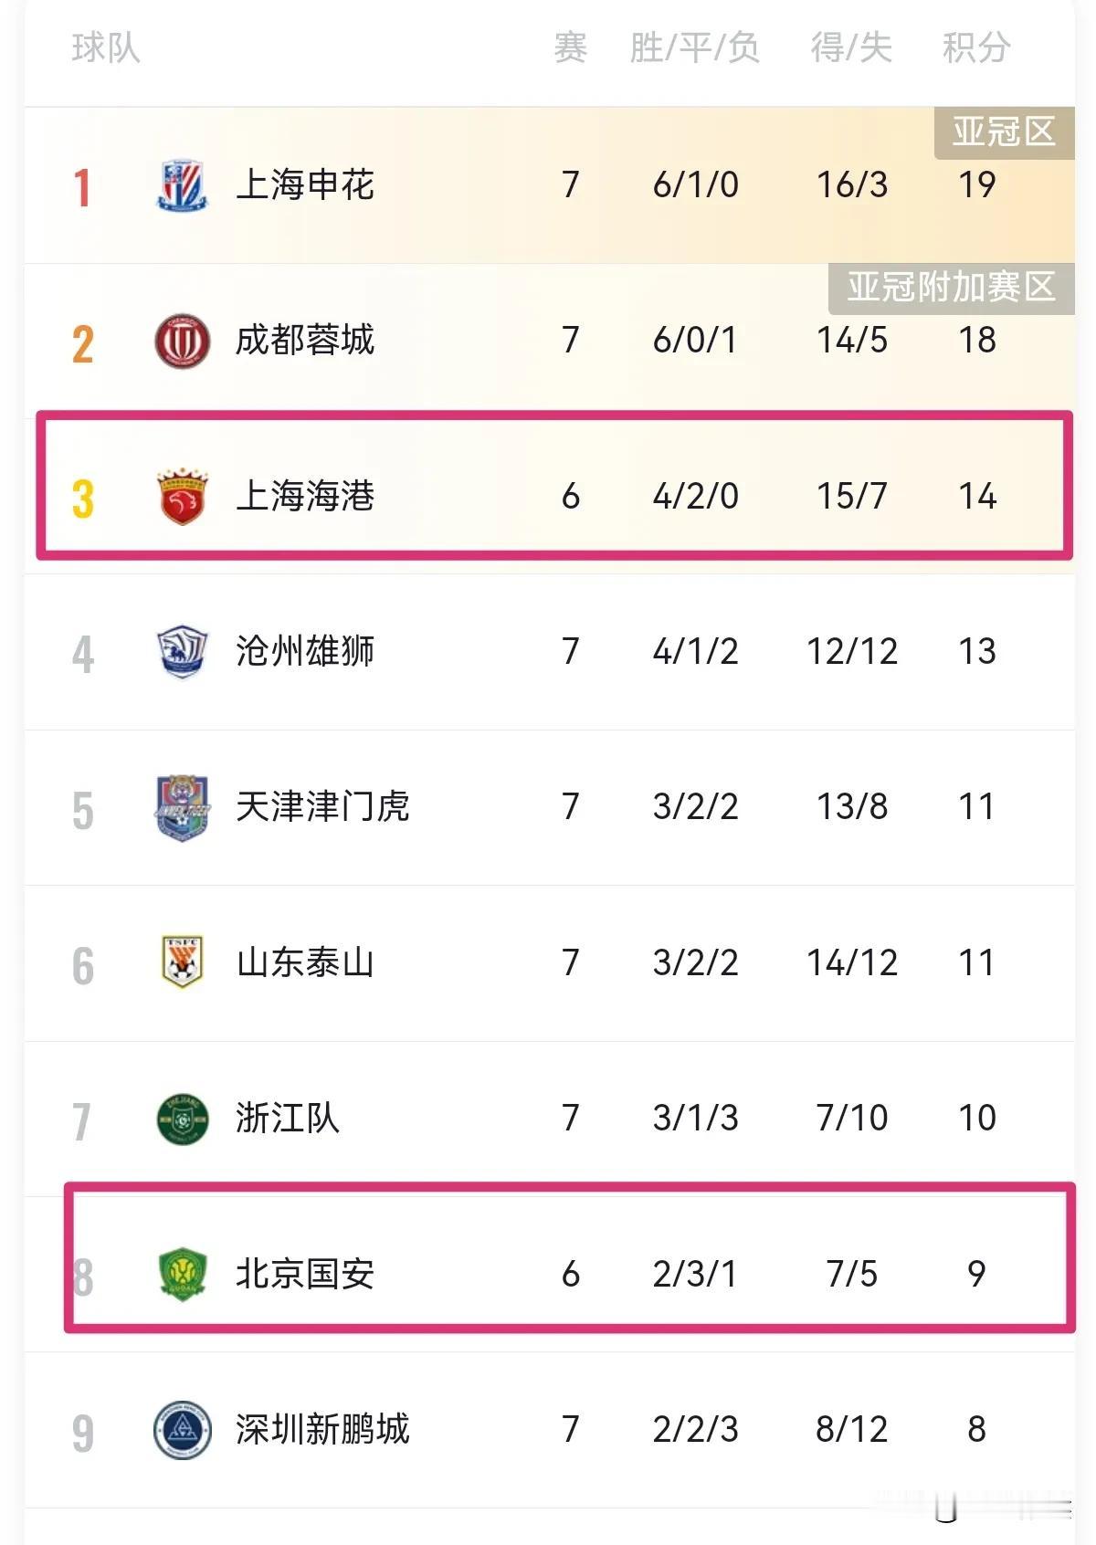Tap the 山东泰山 team name
This screenshot has height=1545, width=1096.
[305, 962]
